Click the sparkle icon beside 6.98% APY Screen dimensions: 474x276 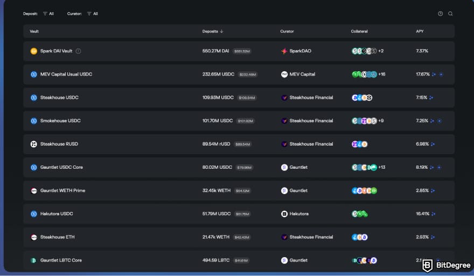[x=433, y=144]
